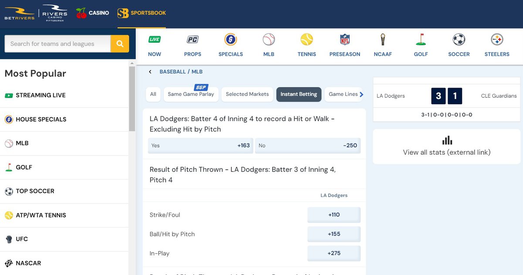This screenshot has width=523, height=275.
Task: Pick Strike/Foul +110 odds
Action: [x=334, y=215]
